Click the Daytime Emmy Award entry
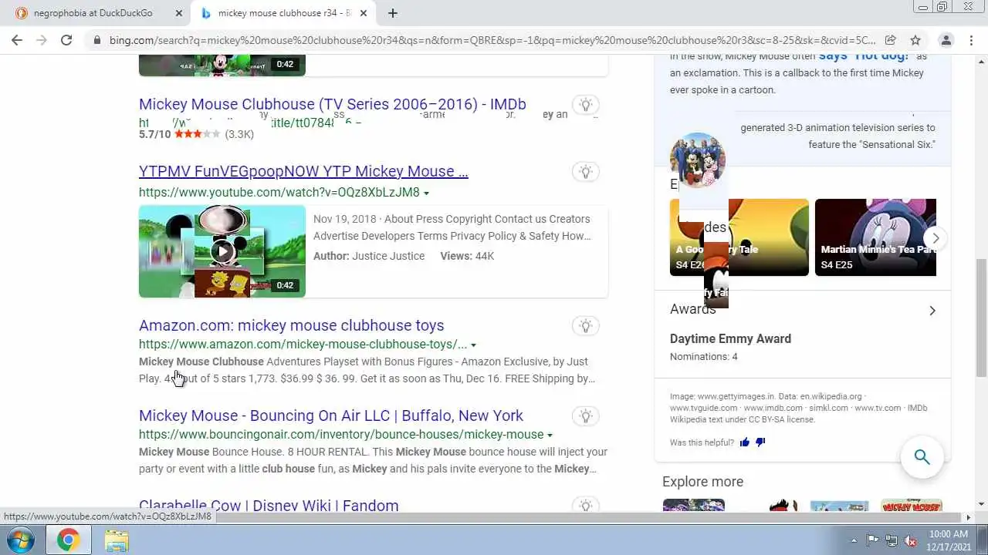This screenshot has height=555, width=988. 730,338
